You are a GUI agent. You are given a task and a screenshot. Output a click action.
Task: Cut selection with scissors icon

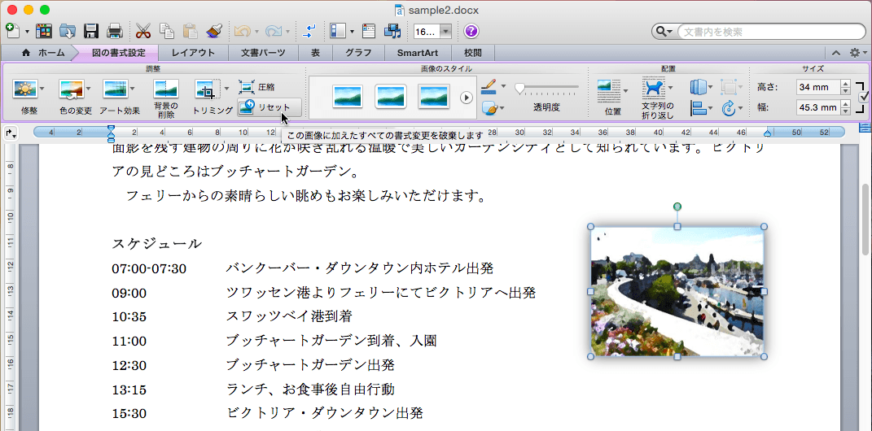[x=143, y=31]
